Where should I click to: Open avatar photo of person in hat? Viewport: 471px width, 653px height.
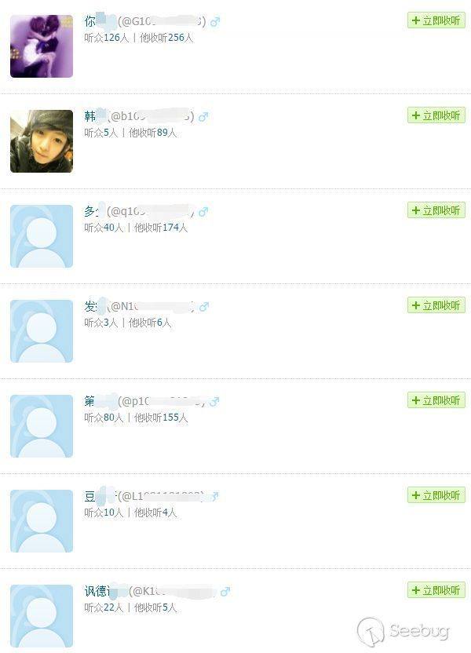click(42, 141)
